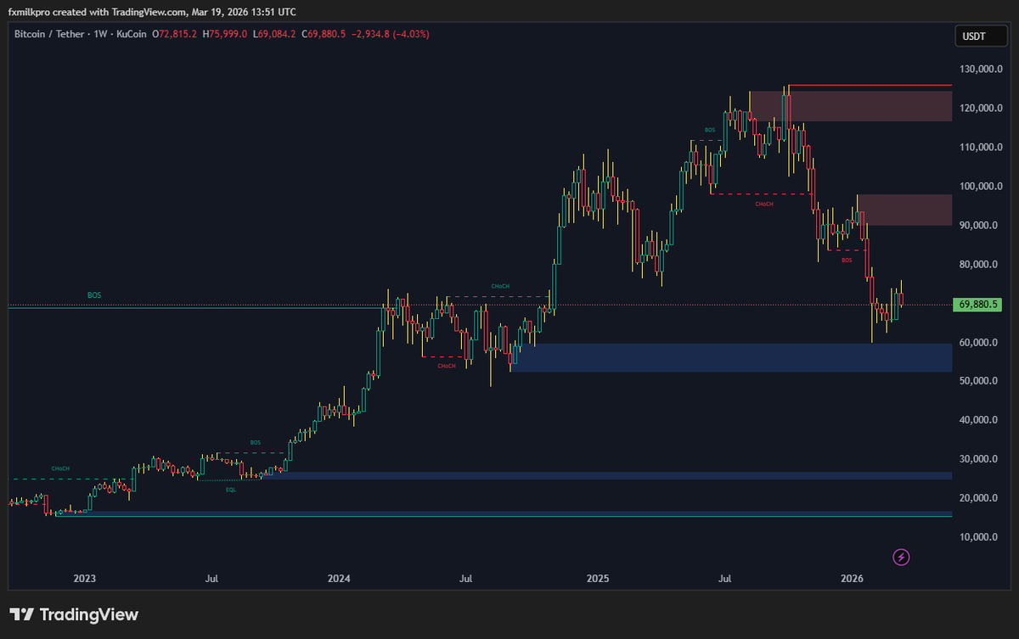The height and width of the screenshot is (639, 1019).
Task: Select the Bitcoin / Tether symbol title
Action: [x=51, y=34]
